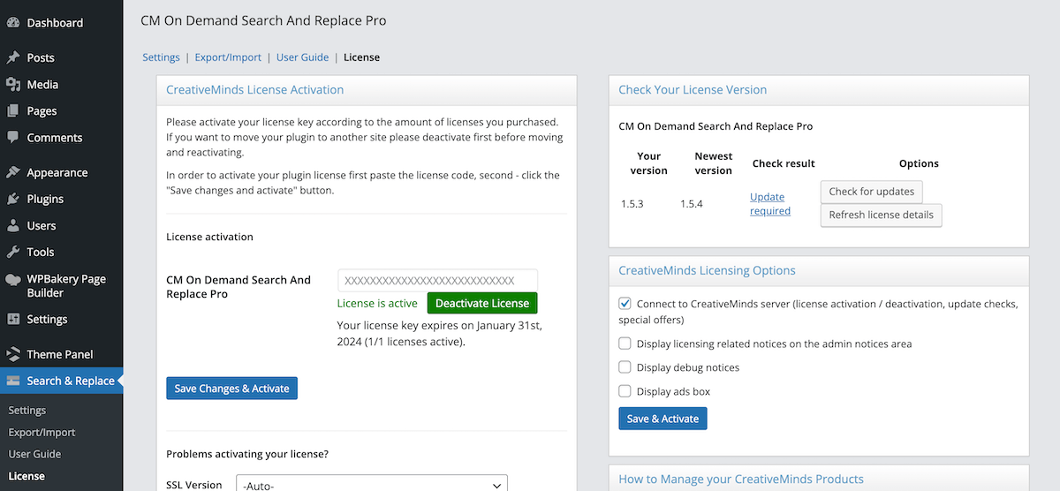Click the Plugins plug icon

click(13, 200)
